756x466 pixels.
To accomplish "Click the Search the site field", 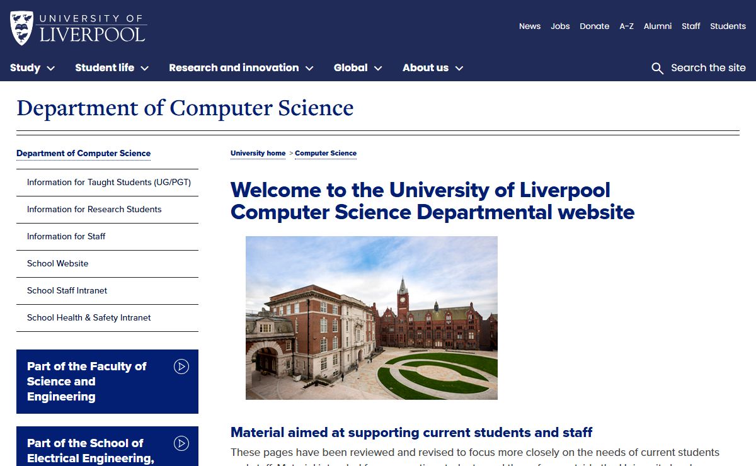I will 708,67.
